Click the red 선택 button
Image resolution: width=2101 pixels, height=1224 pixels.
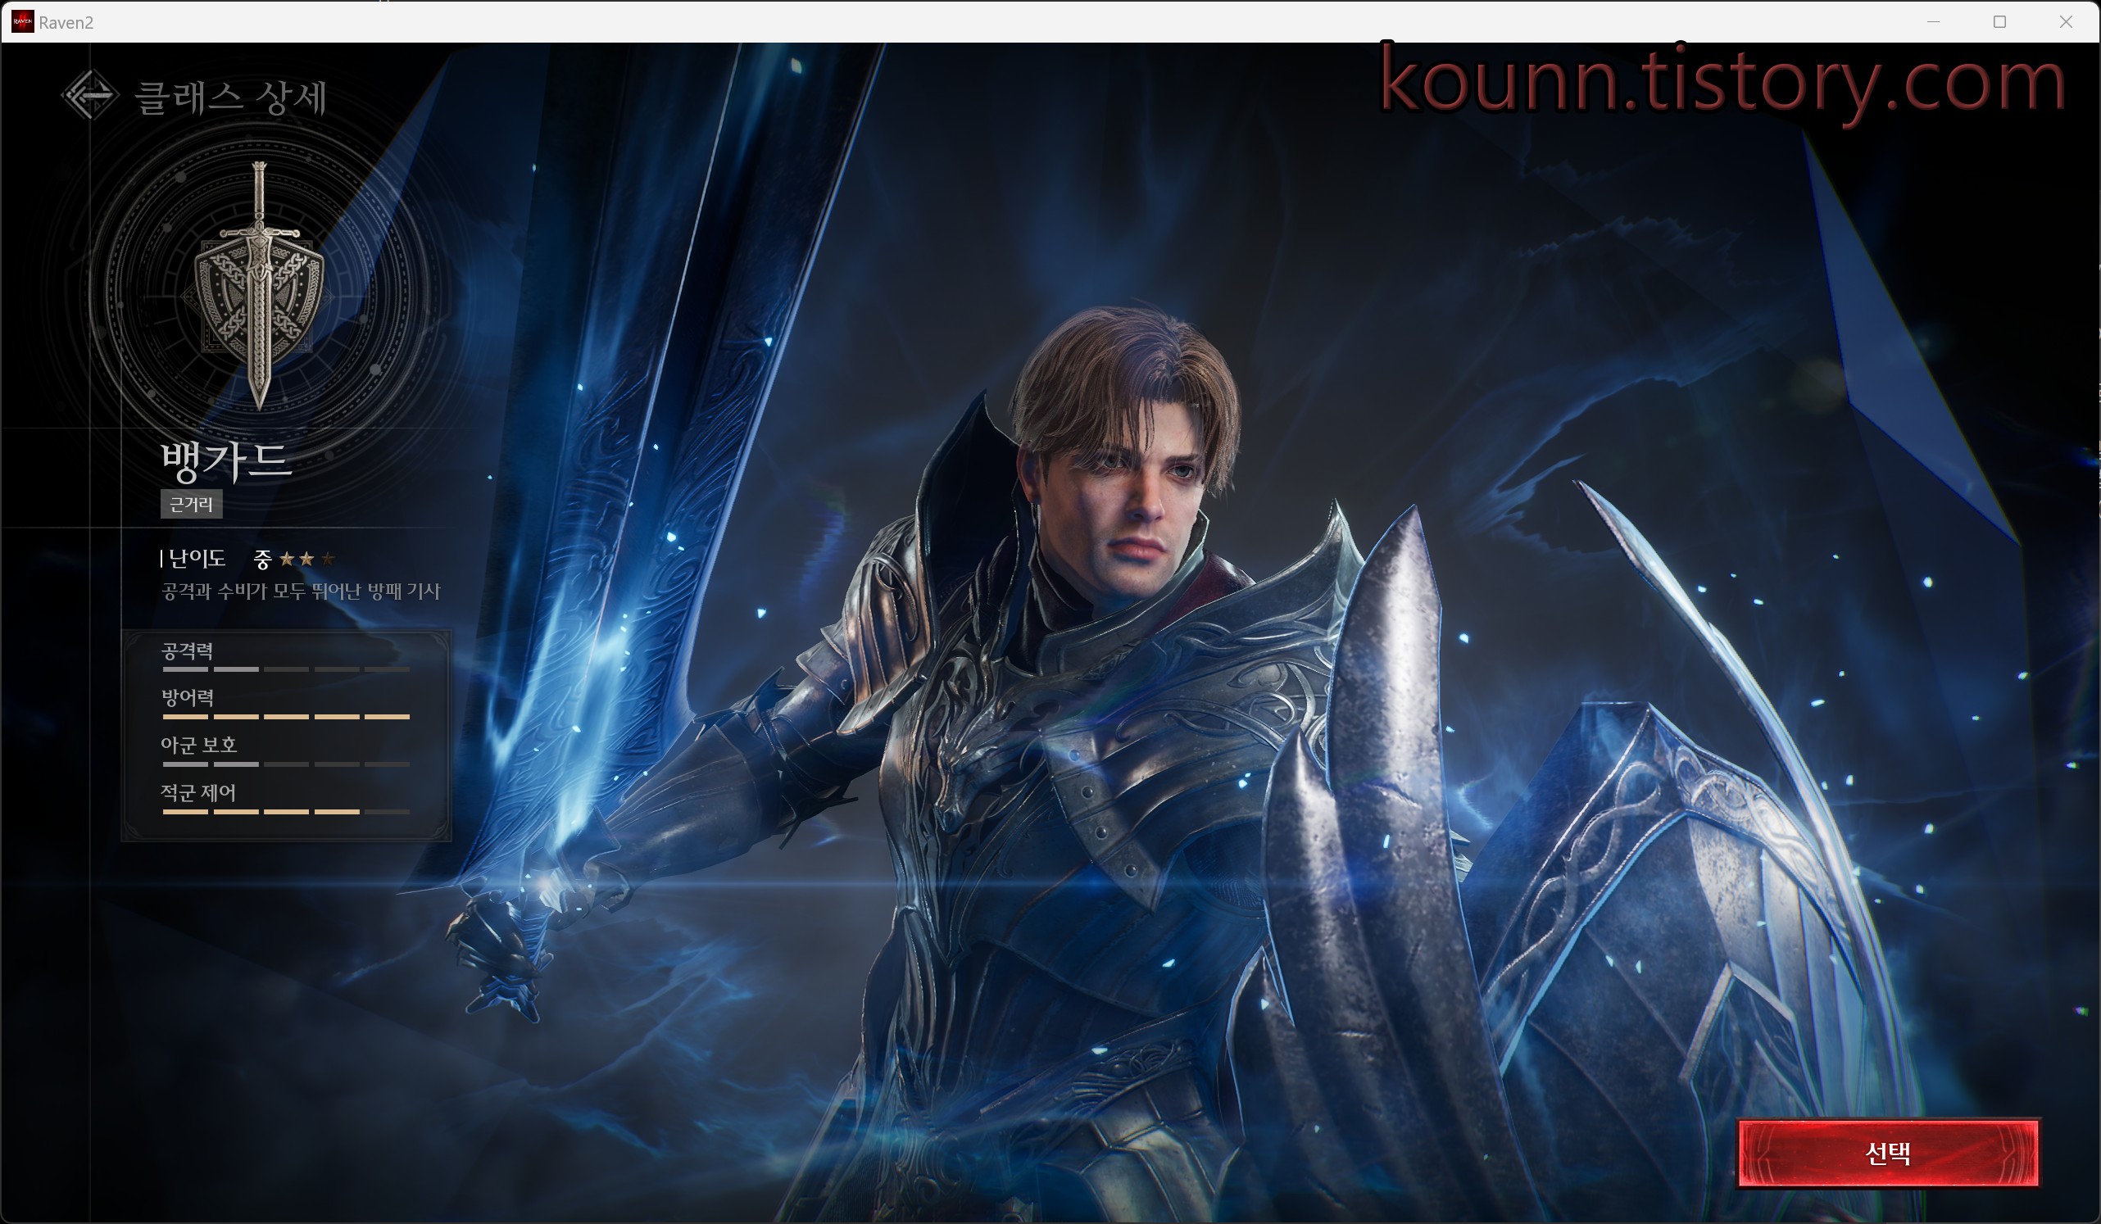[x=1889, y=1153]
